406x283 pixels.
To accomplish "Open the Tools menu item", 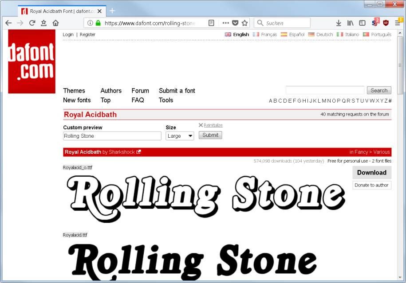I will (x=166, y=100).
